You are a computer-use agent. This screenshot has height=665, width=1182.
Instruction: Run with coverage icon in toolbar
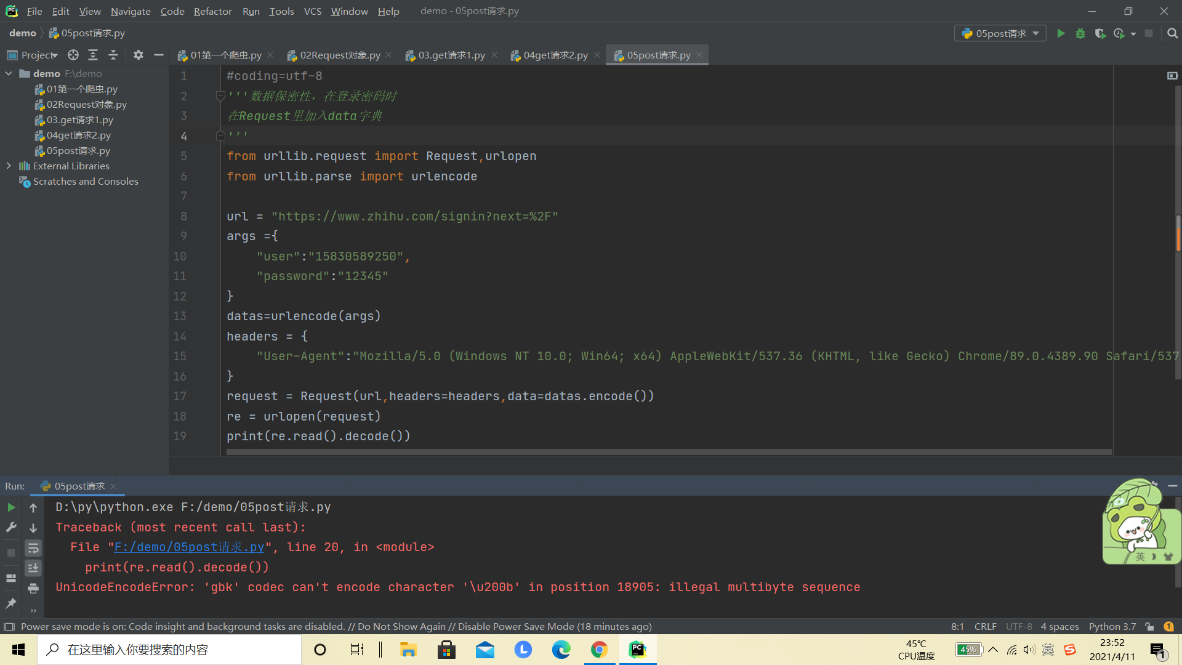coord(1100,33)
